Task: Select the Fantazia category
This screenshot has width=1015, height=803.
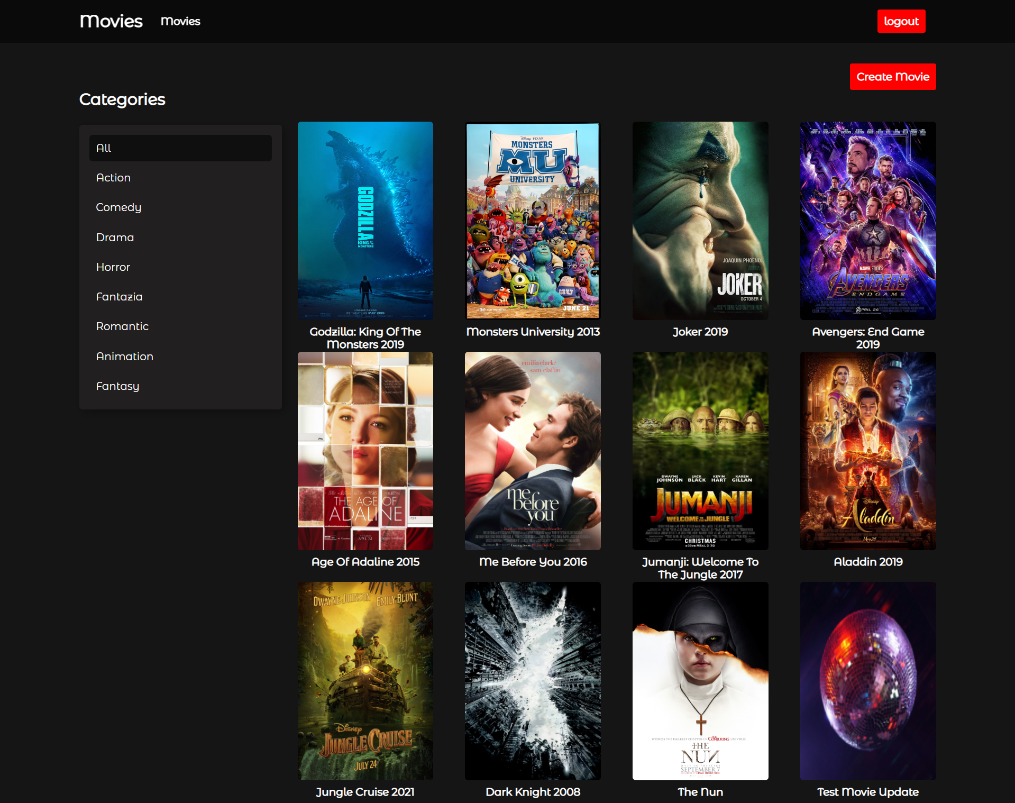Action: tap(180, 297)
